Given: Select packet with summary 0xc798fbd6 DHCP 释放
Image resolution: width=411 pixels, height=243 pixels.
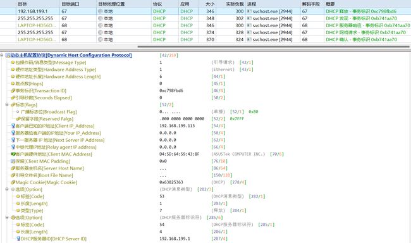Looking at the screenshot, I should (x=361, y=11).
